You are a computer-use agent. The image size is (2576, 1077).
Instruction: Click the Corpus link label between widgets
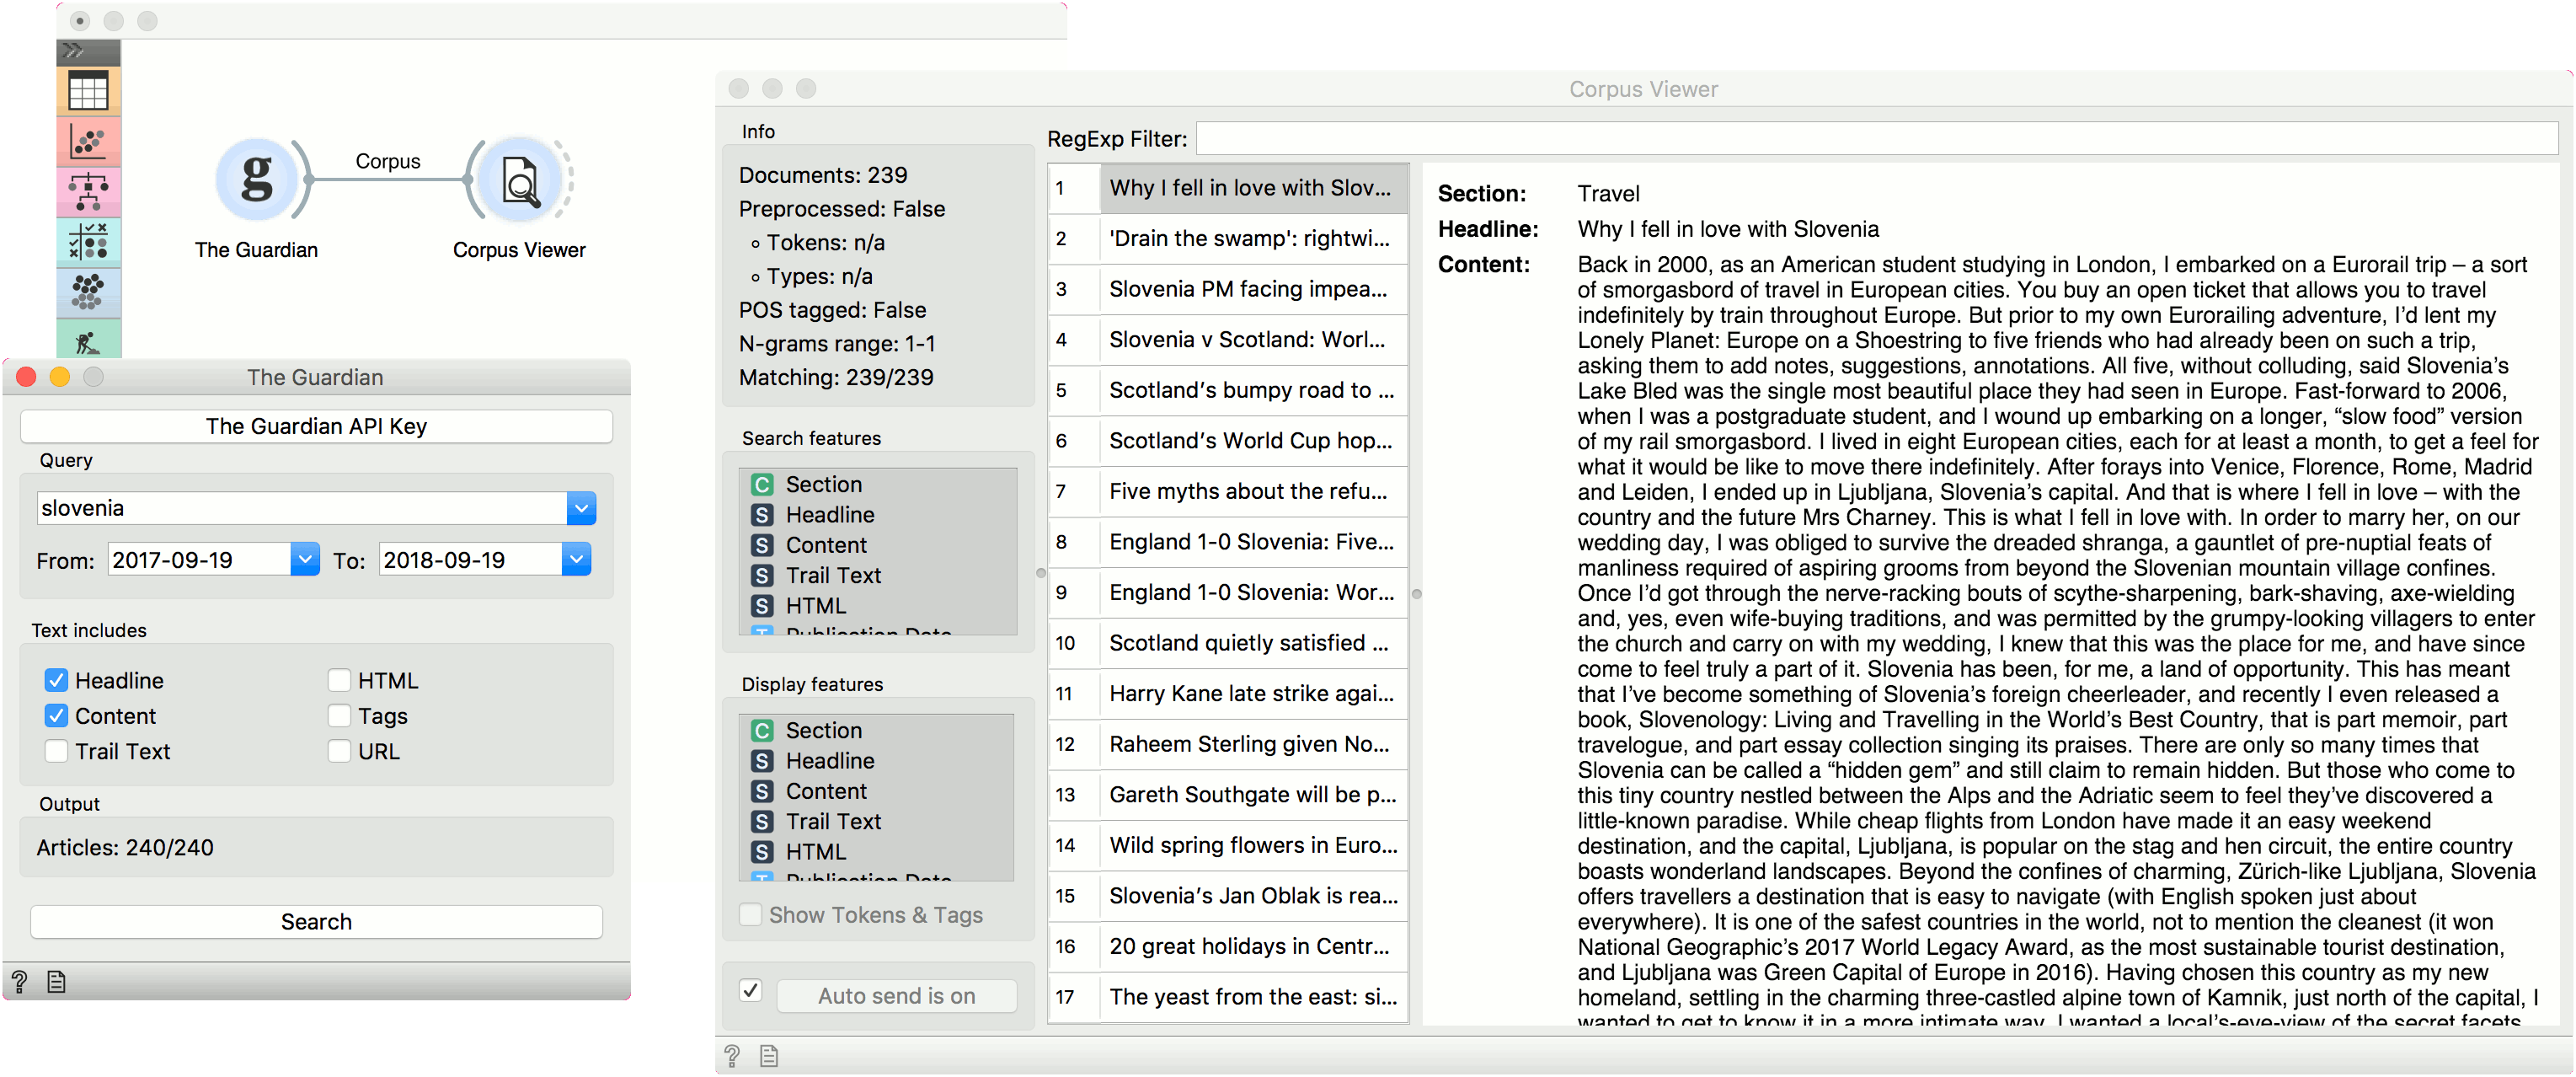coord(388,162)
